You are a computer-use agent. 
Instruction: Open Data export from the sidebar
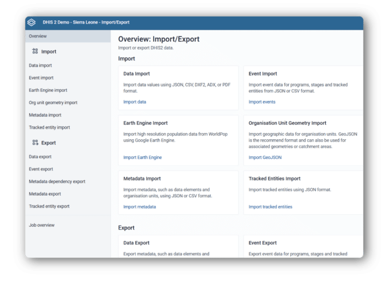tap(40, 157)
